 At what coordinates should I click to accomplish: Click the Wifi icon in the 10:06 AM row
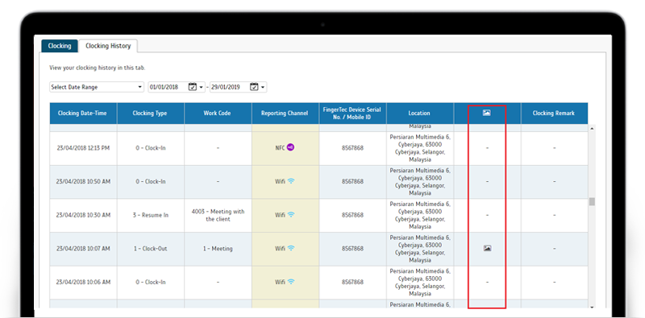291,283
